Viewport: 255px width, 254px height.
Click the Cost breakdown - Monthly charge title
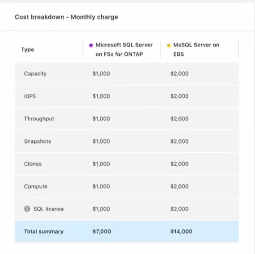coord(66,17)
